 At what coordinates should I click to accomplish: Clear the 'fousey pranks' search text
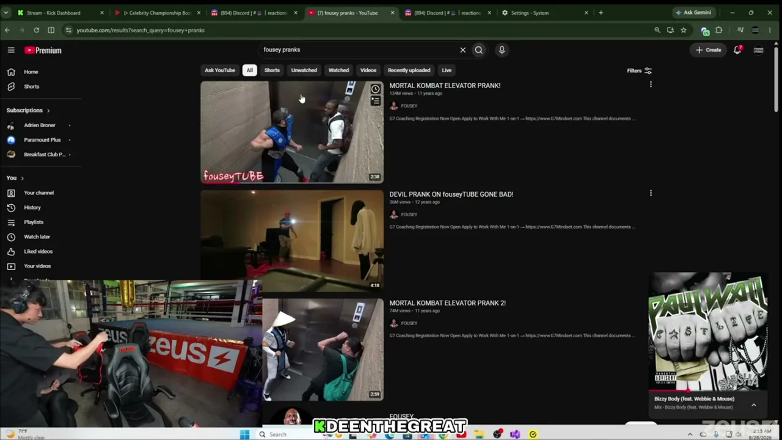(462, 50)
